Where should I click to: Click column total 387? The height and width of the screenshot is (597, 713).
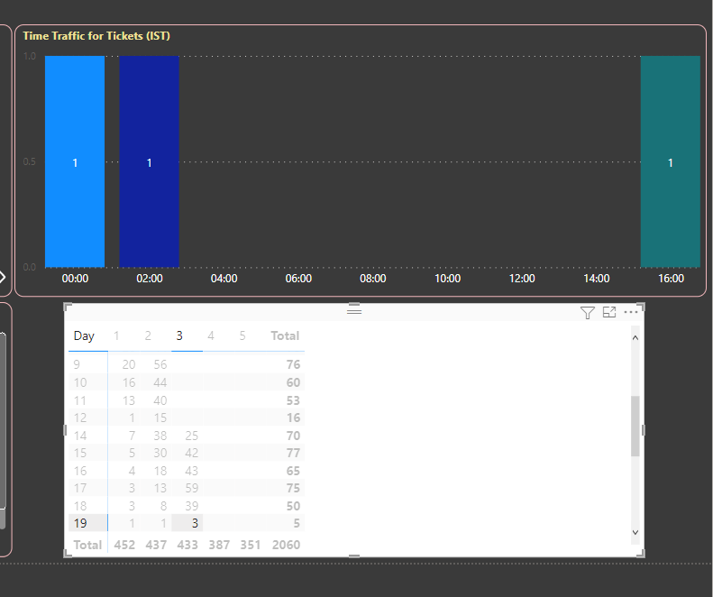click(x=219, y=545)
